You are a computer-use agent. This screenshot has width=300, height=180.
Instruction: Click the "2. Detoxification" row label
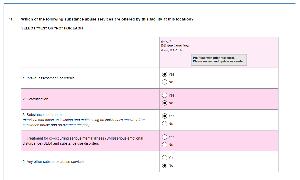point(35,99)
